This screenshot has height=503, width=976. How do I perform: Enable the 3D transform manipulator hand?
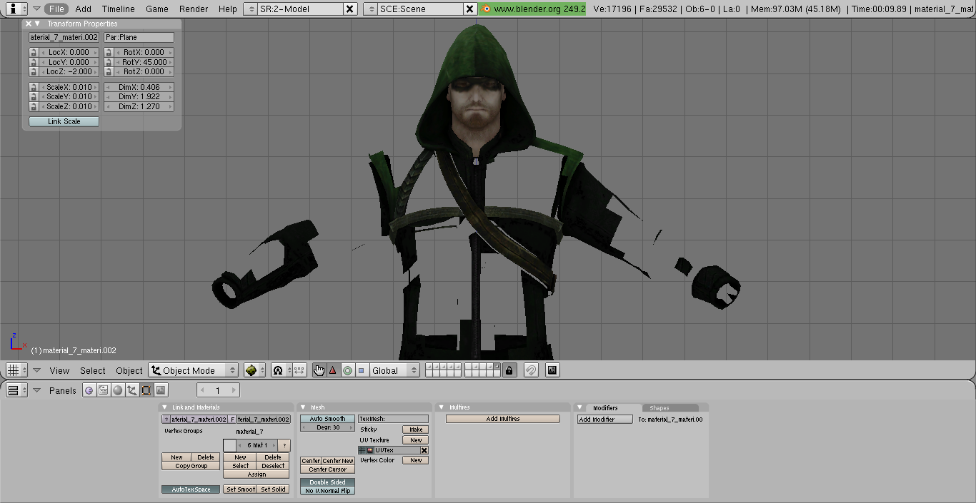point(319,370)
